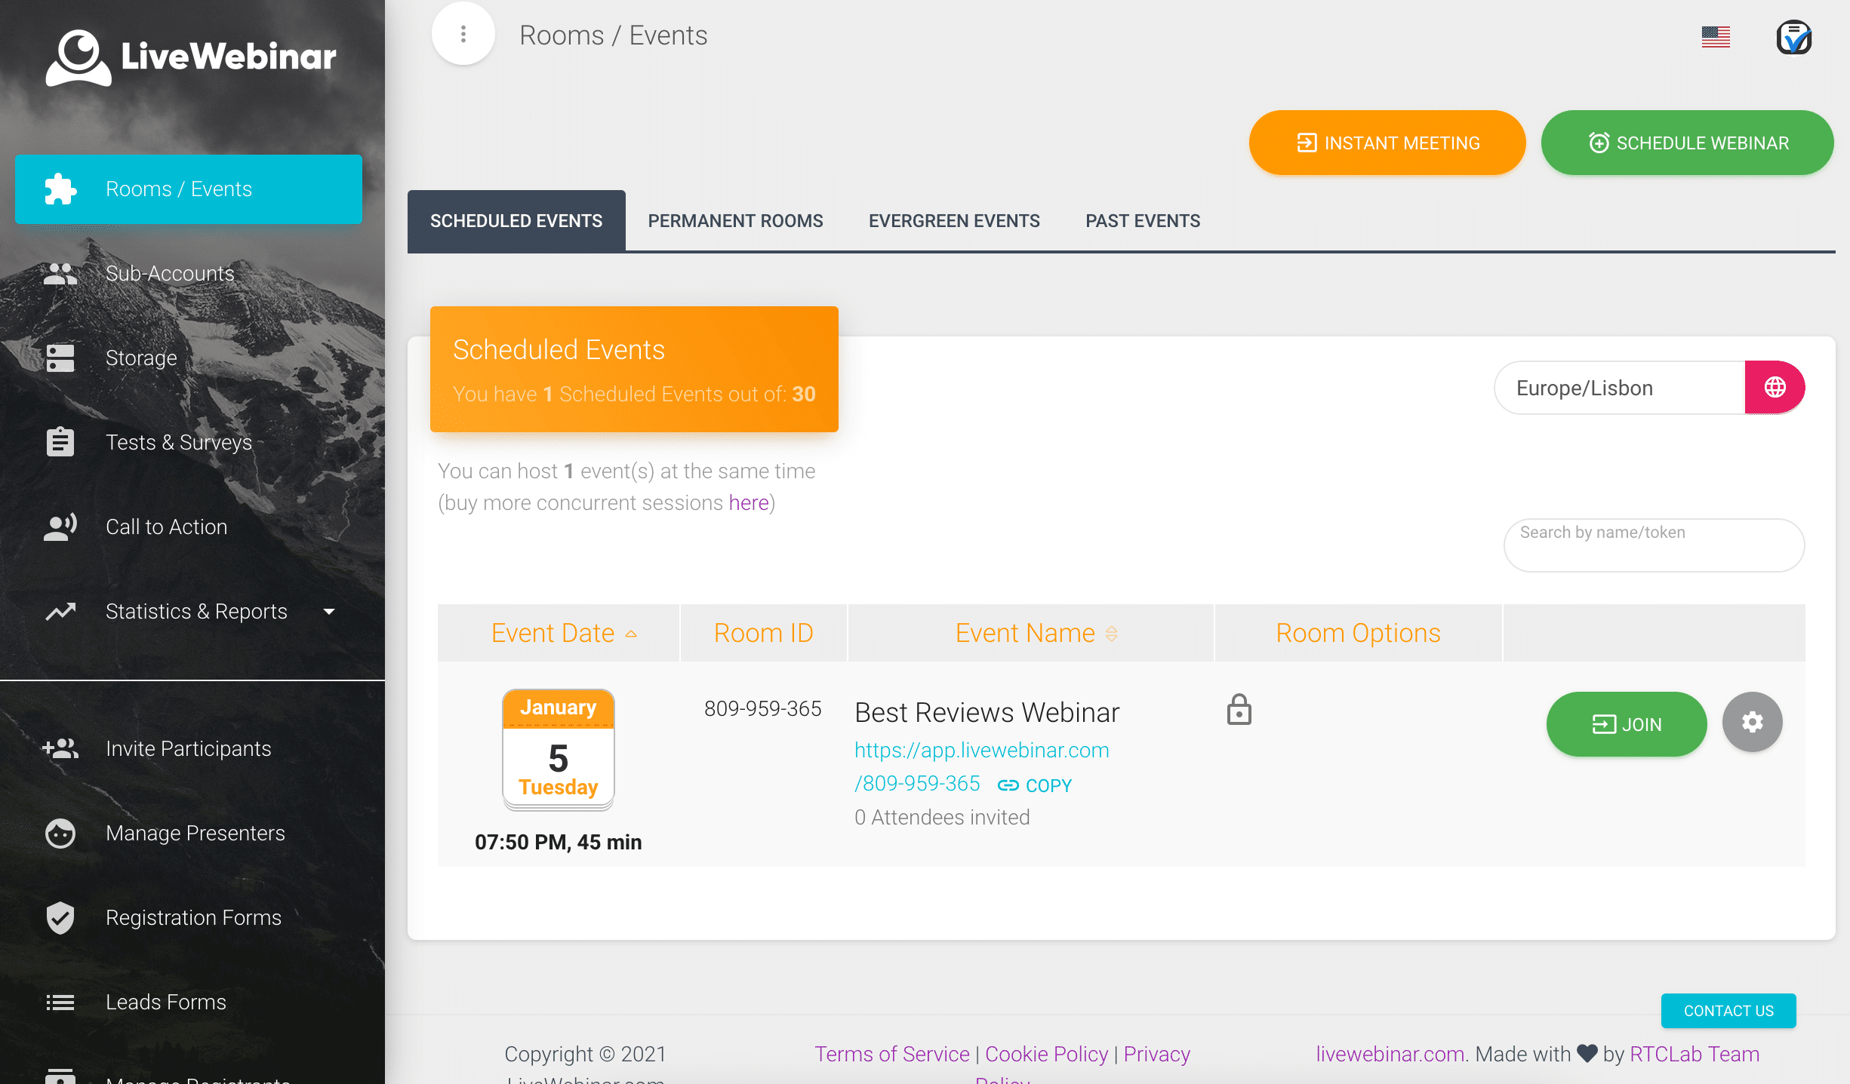Open the Call to Action panel
The height and width of the screenshot is (1084, 1850).
[167, 527]
